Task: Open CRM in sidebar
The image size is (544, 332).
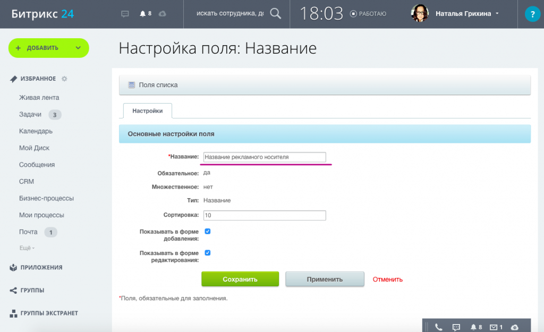Action: coord(27,182)
